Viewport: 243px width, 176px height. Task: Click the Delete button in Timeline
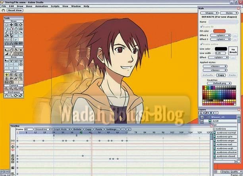click(x=77, y=129)
